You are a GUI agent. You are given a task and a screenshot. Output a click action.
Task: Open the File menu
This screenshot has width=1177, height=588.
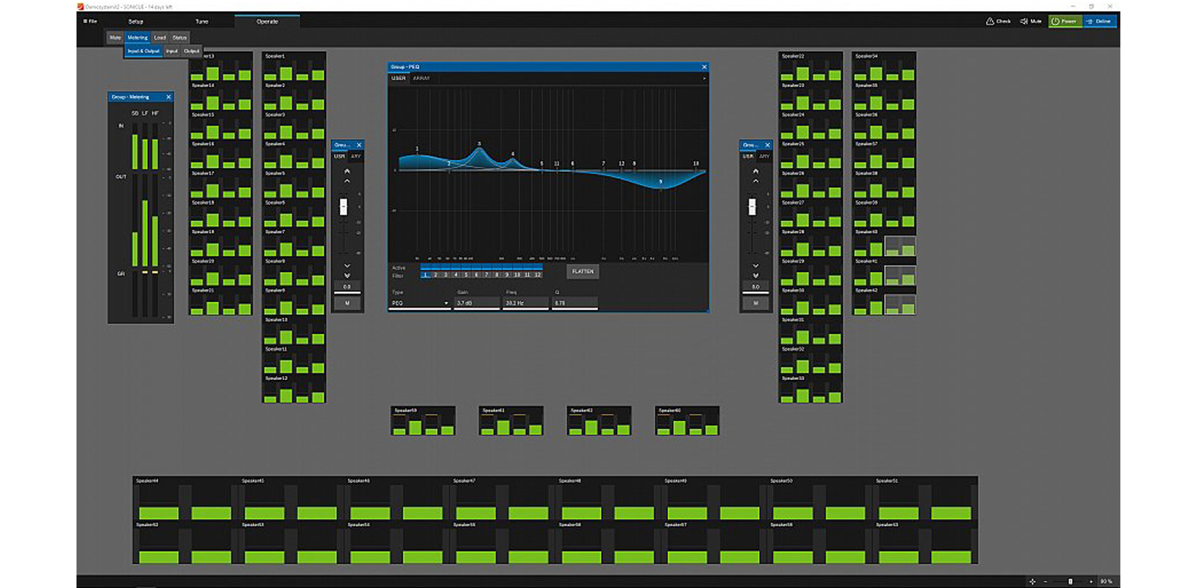click(90, 21)
